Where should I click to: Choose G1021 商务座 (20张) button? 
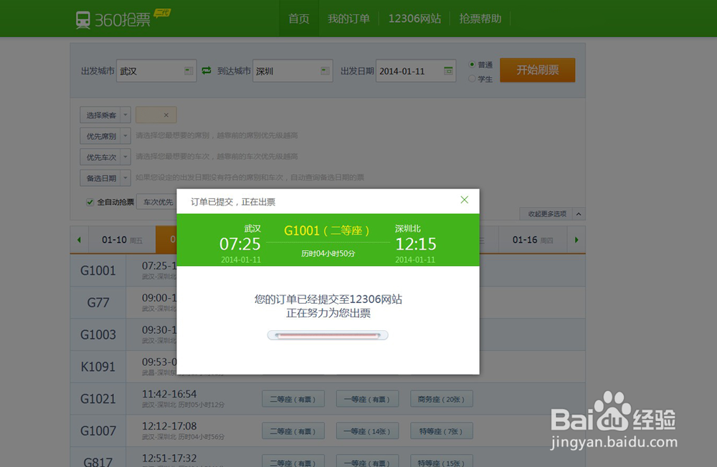tap(441, 399)
